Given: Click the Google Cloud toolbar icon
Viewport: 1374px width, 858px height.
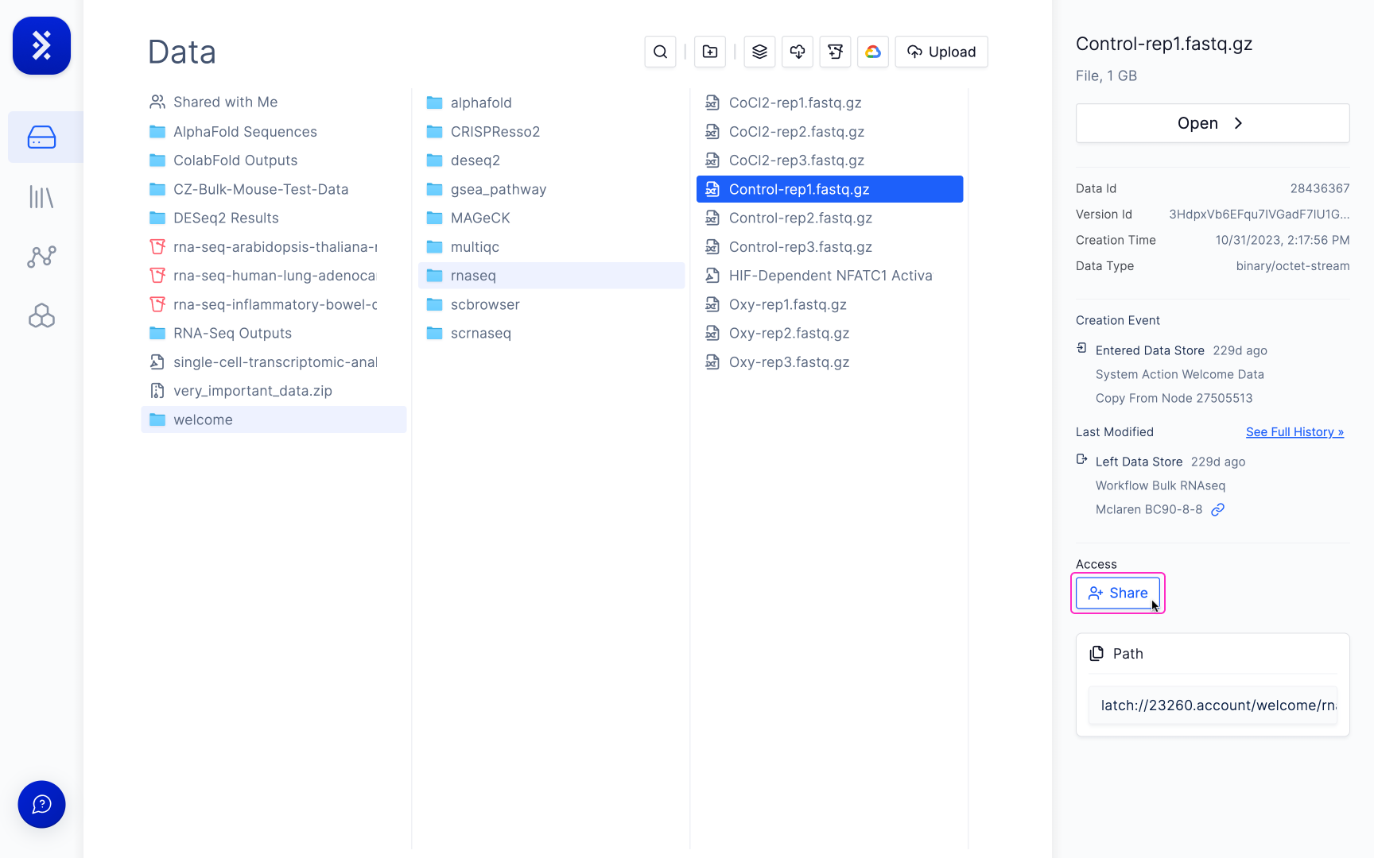Looking at the screenshot, I should tap(873, 52).
